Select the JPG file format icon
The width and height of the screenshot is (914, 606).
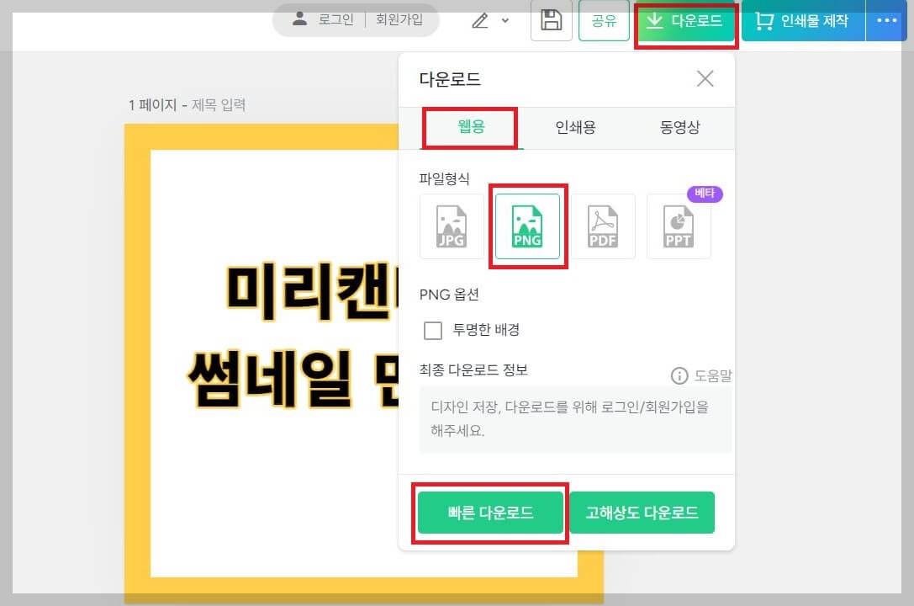pos(452,226)
